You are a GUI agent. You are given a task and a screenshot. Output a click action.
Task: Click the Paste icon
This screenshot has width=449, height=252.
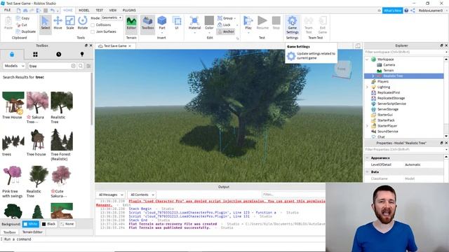8,23
